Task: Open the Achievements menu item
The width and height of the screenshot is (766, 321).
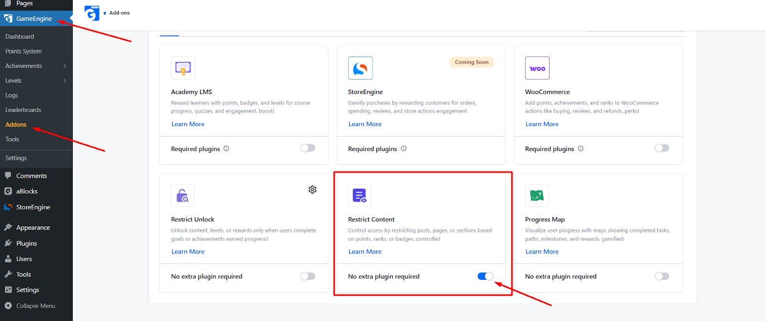Action: pyautogui.click(x=24, y=66)
